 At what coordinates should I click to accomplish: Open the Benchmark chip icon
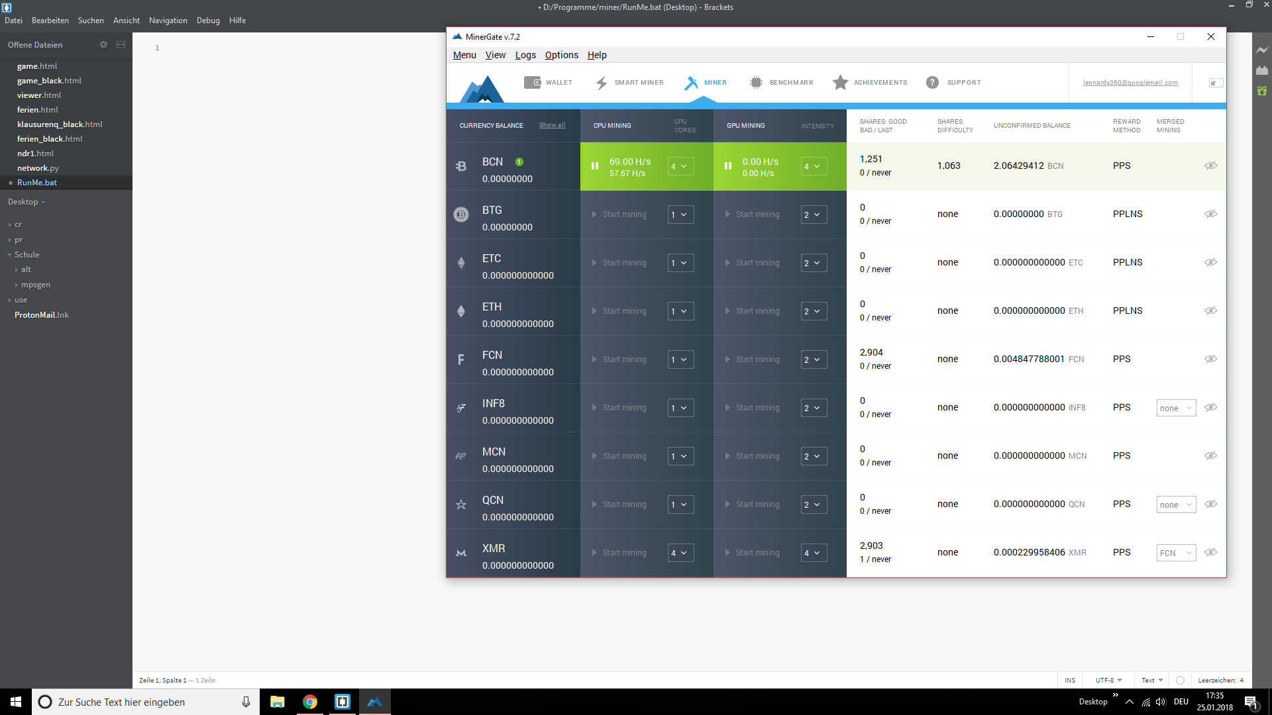[x=756, y=83]
